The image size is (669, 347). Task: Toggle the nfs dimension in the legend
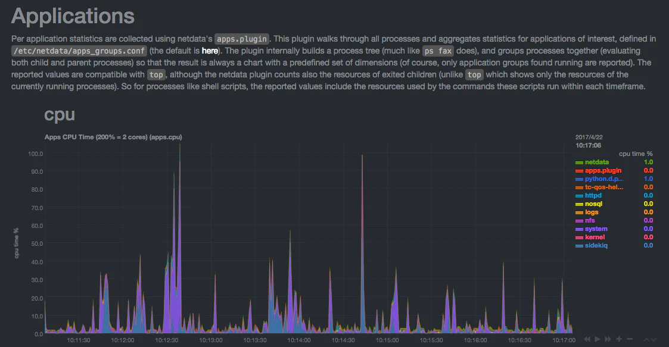coord(590,220)
